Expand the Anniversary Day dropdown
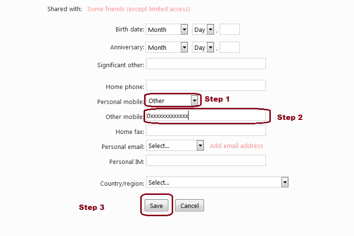The width and height of the screenshot is (354, 236). pyautogui.click(x=203, y=47)
